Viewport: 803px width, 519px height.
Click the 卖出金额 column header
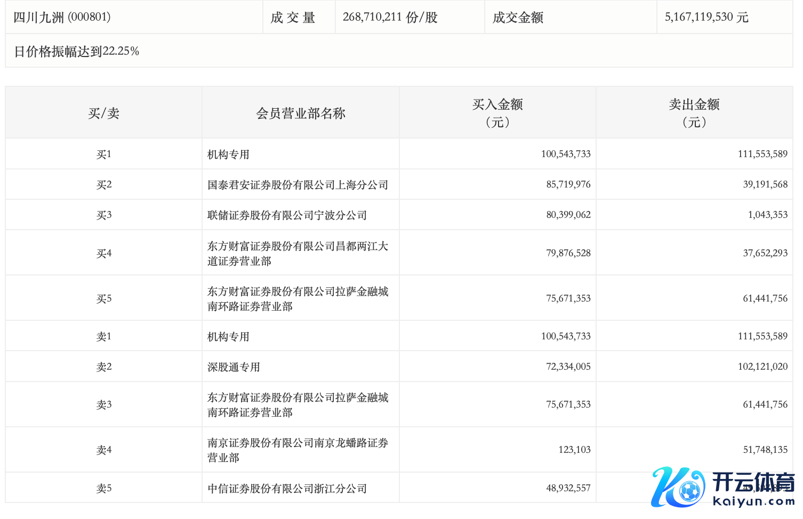(694, 113)
